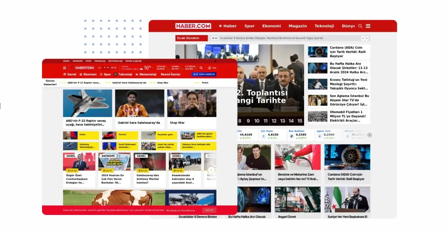Click GENEL in Habertema top strip
448x232 pixels.
point(66,61)
